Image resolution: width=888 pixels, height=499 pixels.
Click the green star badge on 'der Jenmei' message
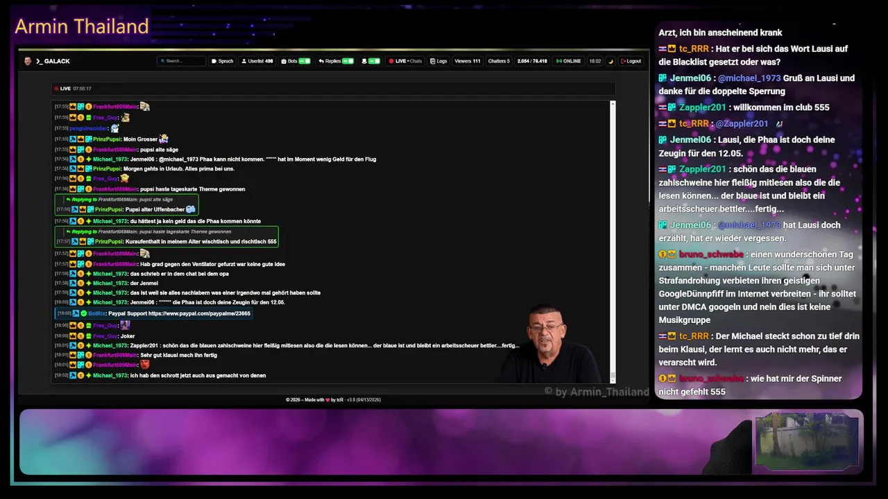(88, 283)
